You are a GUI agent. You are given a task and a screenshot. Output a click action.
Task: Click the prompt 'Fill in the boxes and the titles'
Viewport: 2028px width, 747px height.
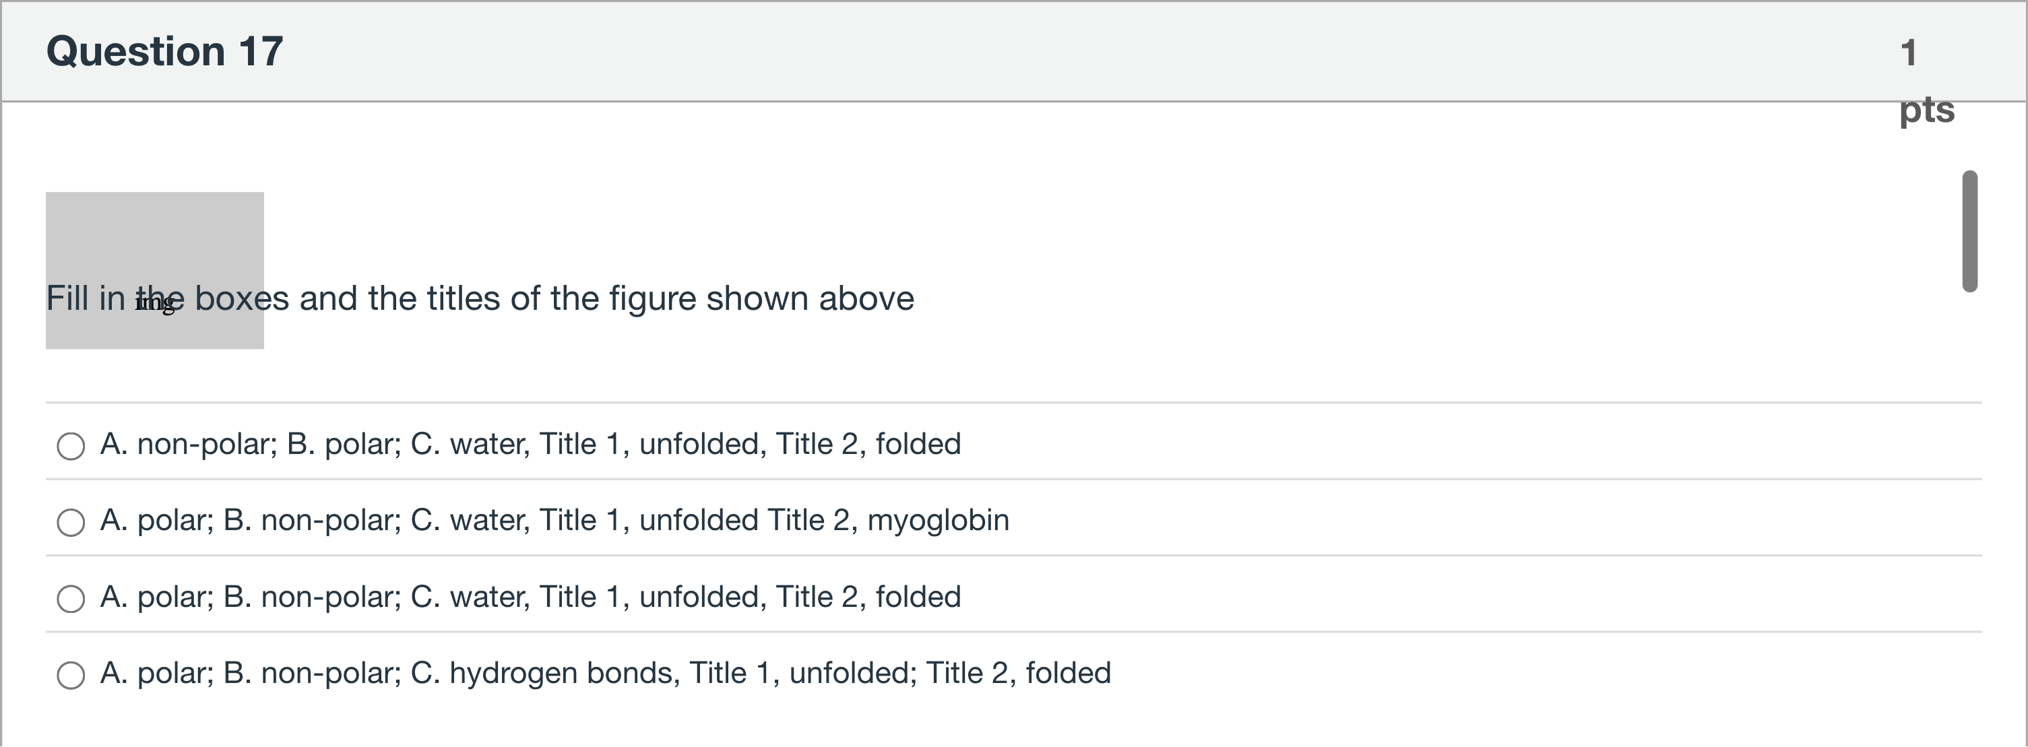pos(480,298)
